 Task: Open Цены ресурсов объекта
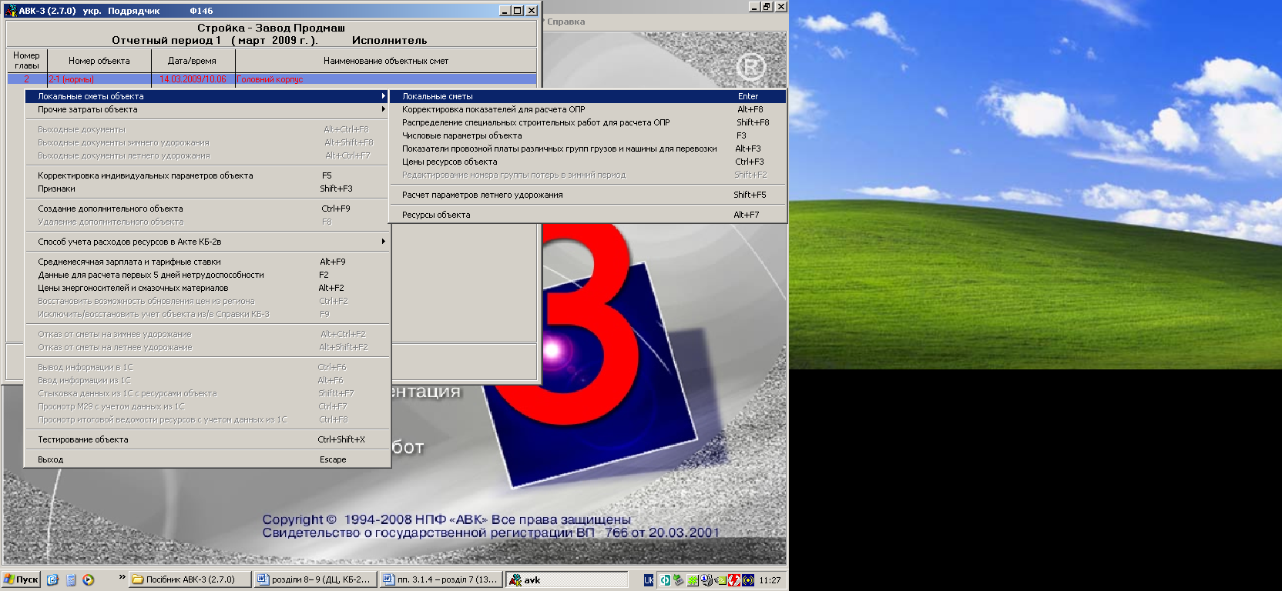pos(587,162)
